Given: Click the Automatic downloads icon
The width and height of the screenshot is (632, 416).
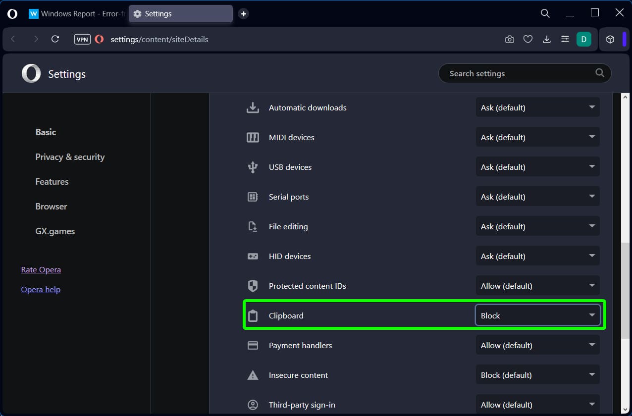Looking at the screenshot, I should tap(253, 107).
